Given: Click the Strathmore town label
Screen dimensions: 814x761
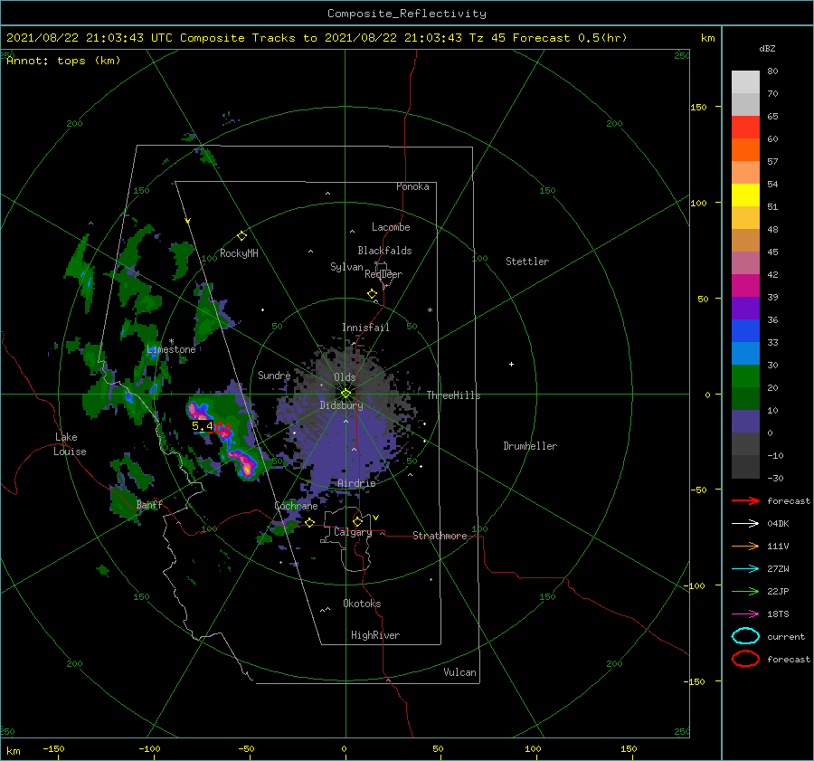Looking at the screenshot, I should click(440, 536).
